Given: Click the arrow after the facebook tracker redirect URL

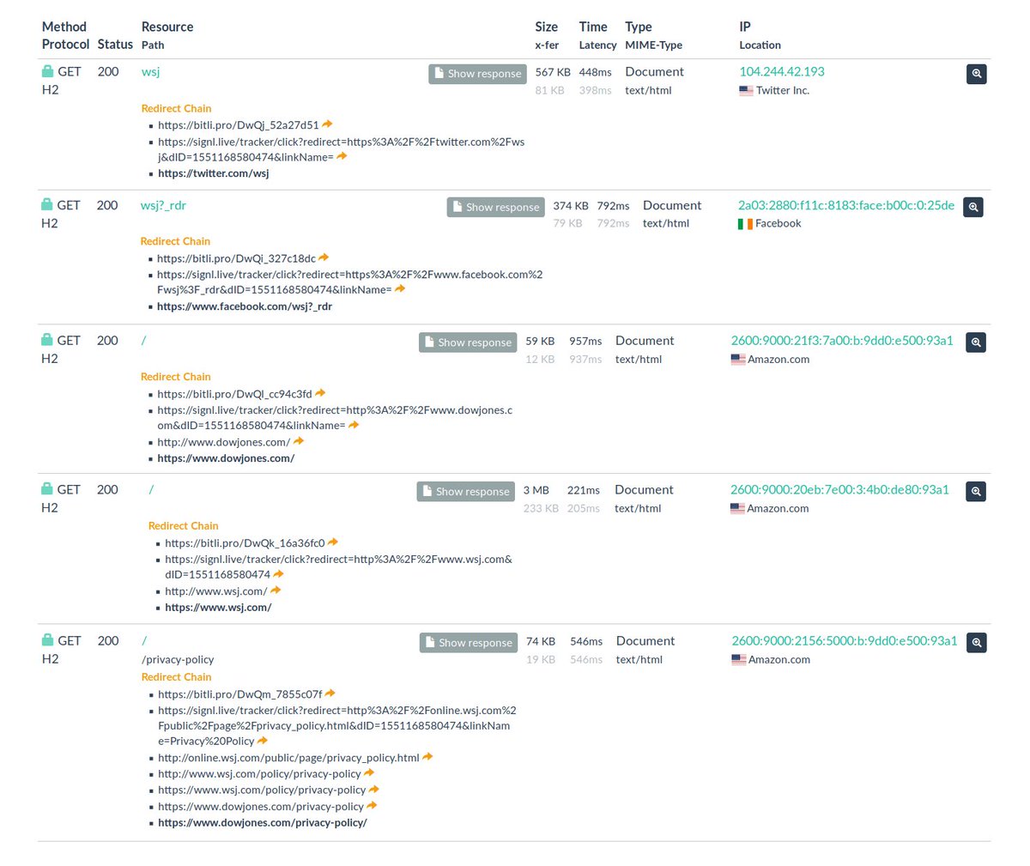Looking at the screenshot, I should pyautogui.click(x=400, y=289).
